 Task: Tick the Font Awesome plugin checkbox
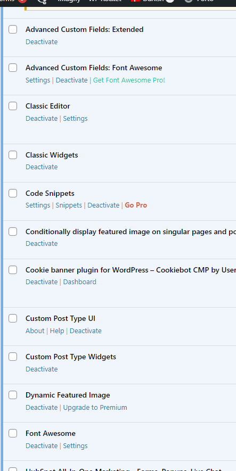point(13,433)
